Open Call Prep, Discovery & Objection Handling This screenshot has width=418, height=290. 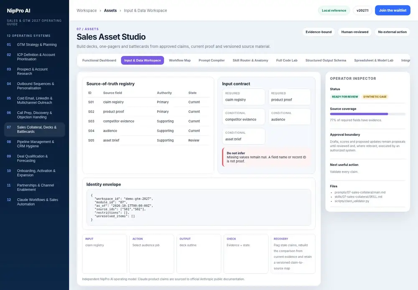(35, 115)
